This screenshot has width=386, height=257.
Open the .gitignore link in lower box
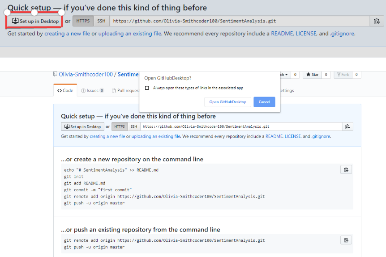321,136
